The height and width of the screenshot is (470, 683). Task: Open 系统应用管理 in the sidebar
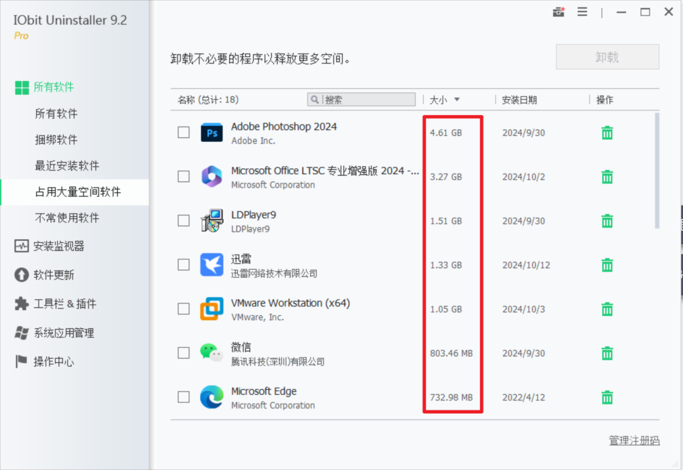[x=54, y=333]
